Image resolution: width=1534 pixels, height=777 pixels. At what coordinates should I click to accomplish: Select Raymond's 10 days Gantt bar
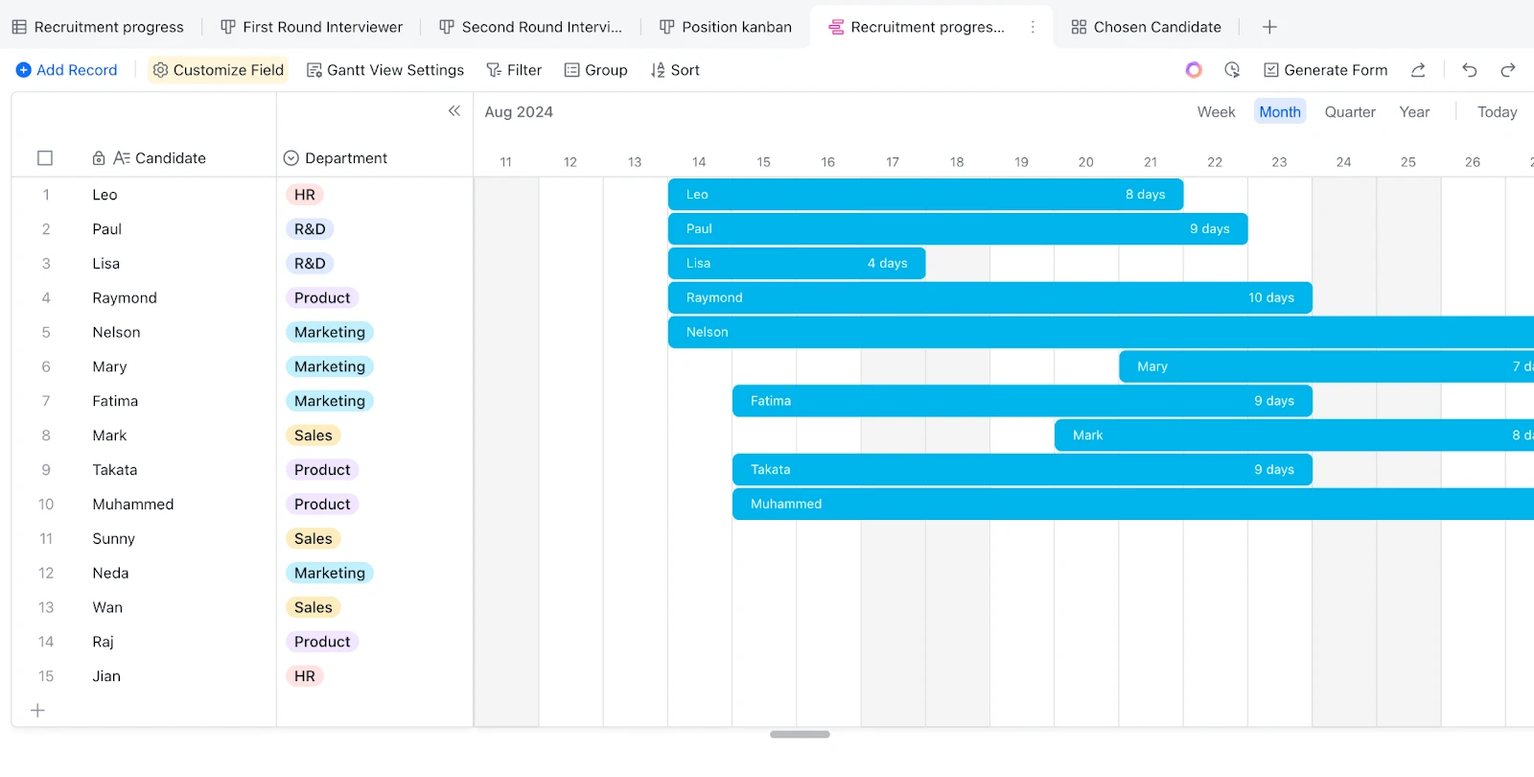click(x=989, y=297)
